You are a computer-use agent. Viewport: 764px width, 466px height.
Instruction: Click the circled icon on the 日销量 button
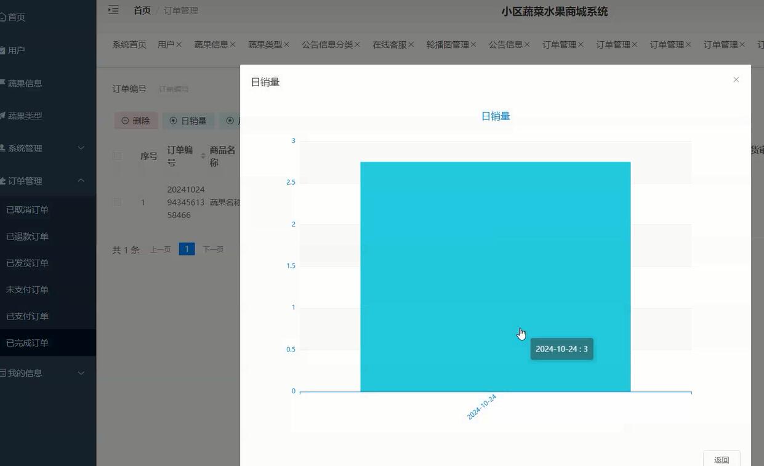coord(173,121)
